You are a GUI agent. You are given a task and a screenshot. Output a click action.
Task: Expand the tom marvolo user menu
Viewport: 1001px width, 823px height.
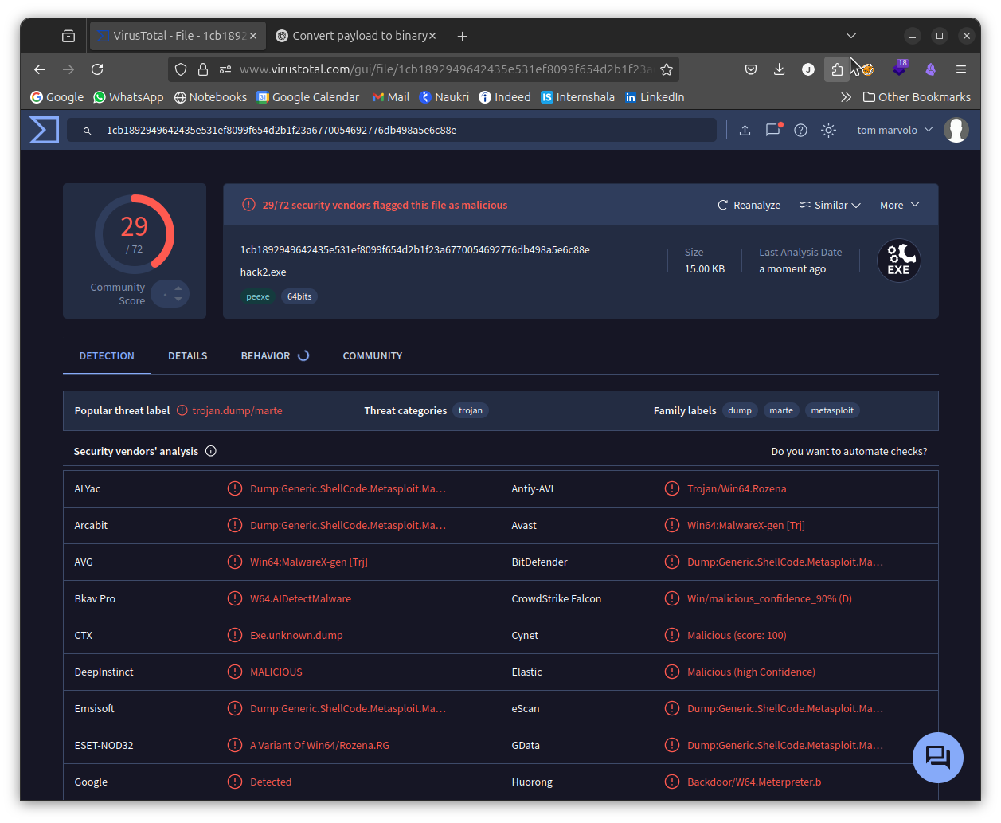(x=894, y=130)
